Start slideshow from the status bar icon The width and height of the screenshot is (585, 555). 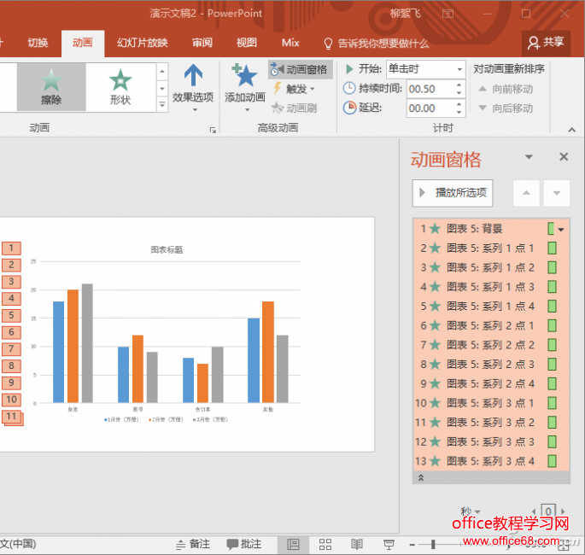[389, 544]
